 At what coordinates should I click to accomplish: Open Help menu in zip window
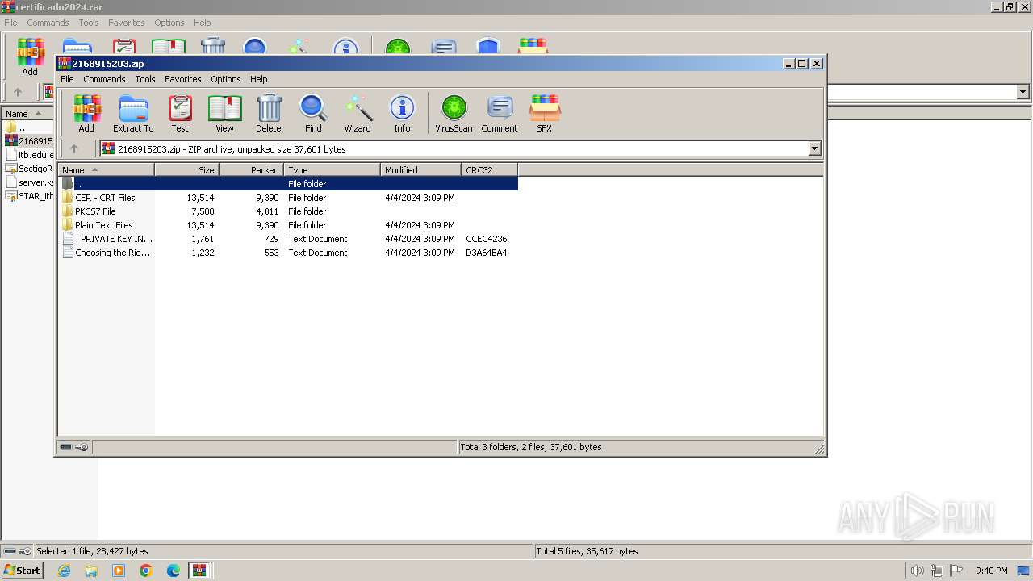(259, 79)
